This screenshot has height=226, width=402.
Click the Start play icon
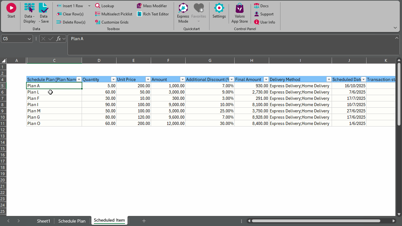tap(11, 8)
